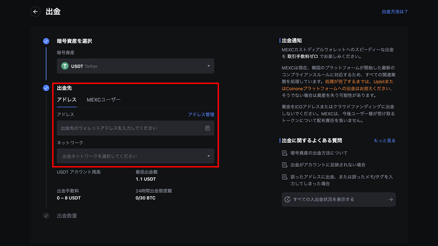438x246 pixels.
Task: Click すべての入出金状況を表示する button
Action: 339,199
